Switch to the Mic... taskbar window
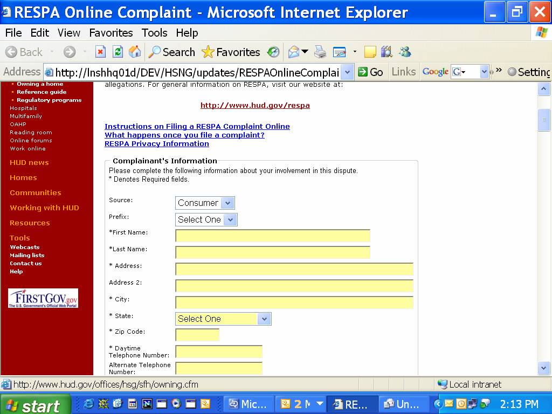Screen dimensions: 552x414 click(x=249, y=404)
